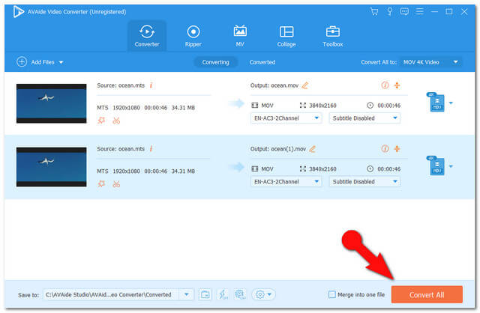Open the settings gear dropdown
480x313 pixels.
[263, 295]
